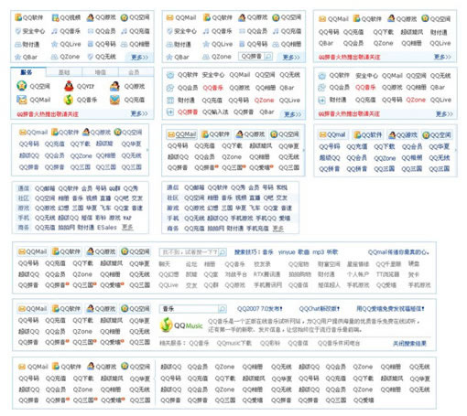Open the 会员 tab
Screen dimensions: 467x416
[x=134, y=72]
